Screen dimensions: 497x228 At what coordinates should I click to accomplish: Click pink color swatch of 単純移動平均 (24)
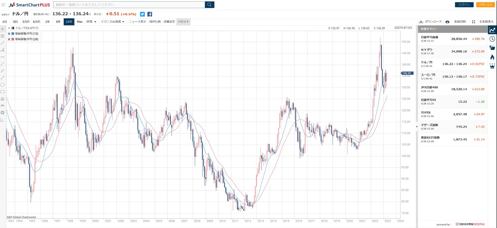pyautogui.click(x=13, y=39)
